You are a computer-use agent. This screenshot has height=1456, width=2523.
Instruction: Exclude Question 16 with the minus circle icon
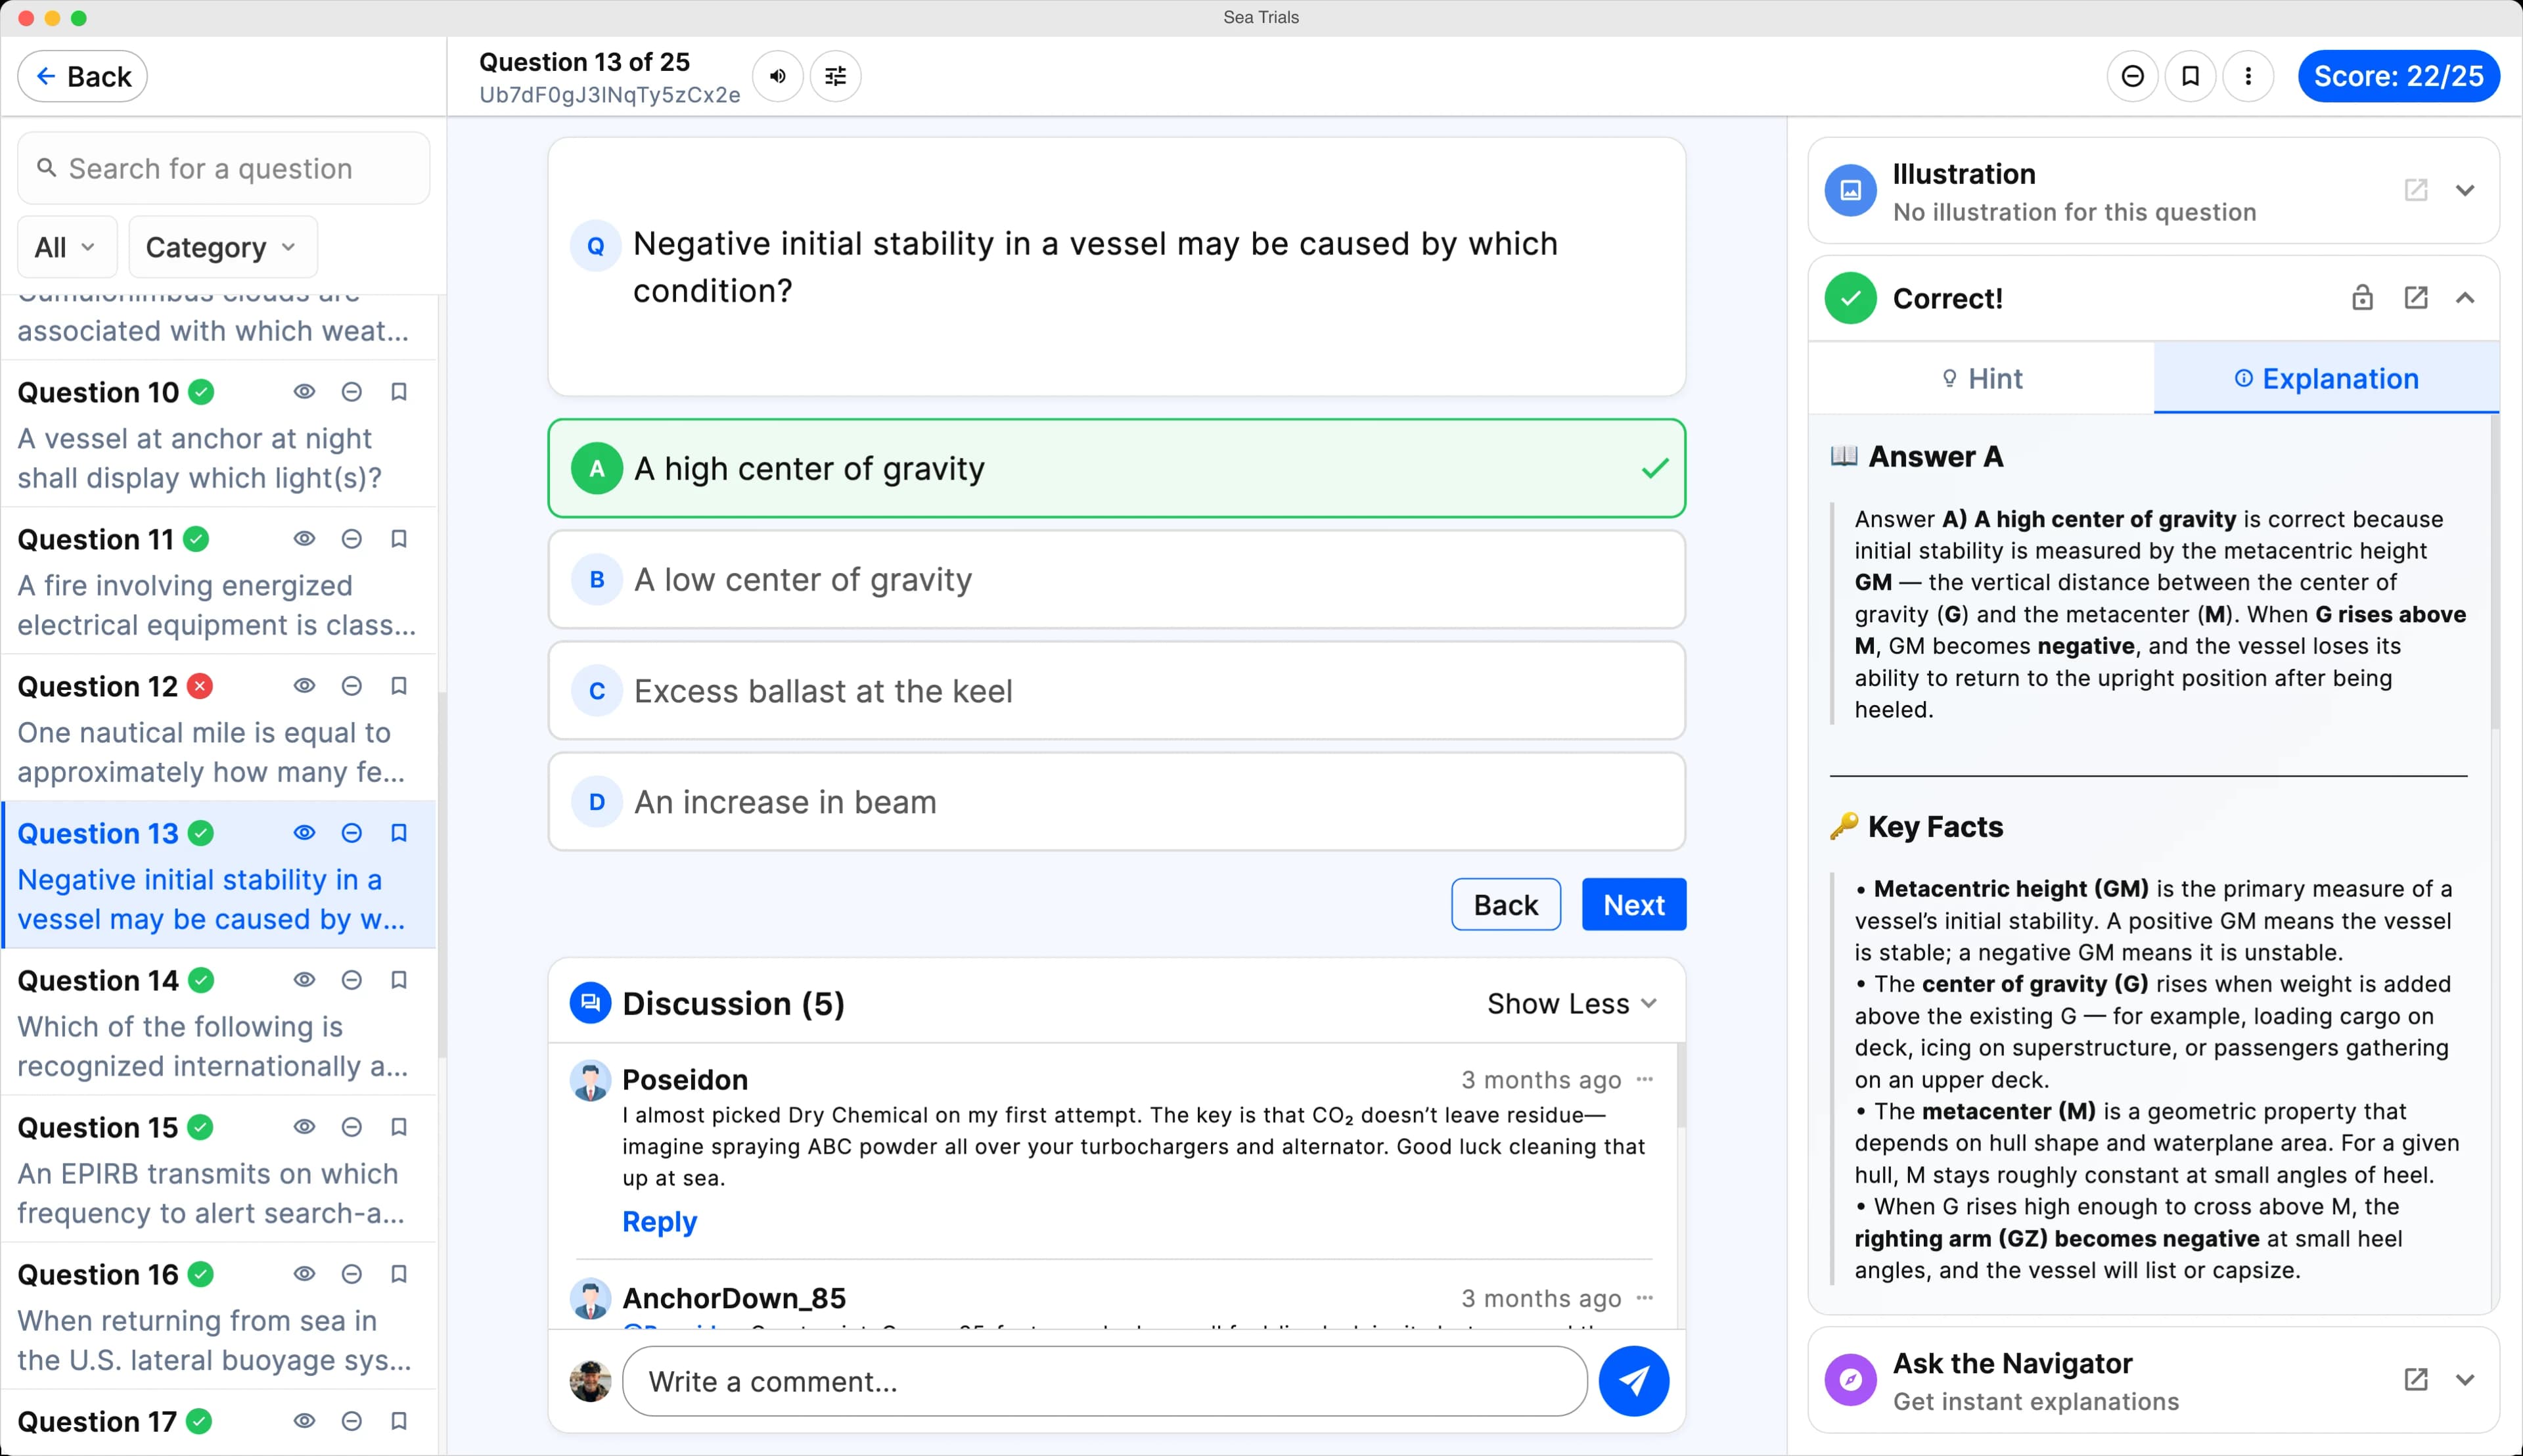(x=351, y=1274)
